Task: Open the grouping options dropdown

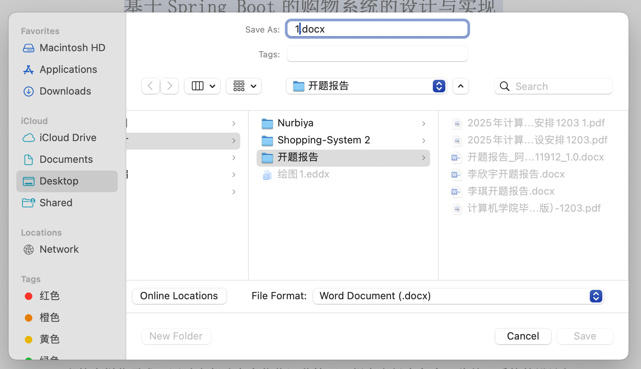Action: [244, 86]
